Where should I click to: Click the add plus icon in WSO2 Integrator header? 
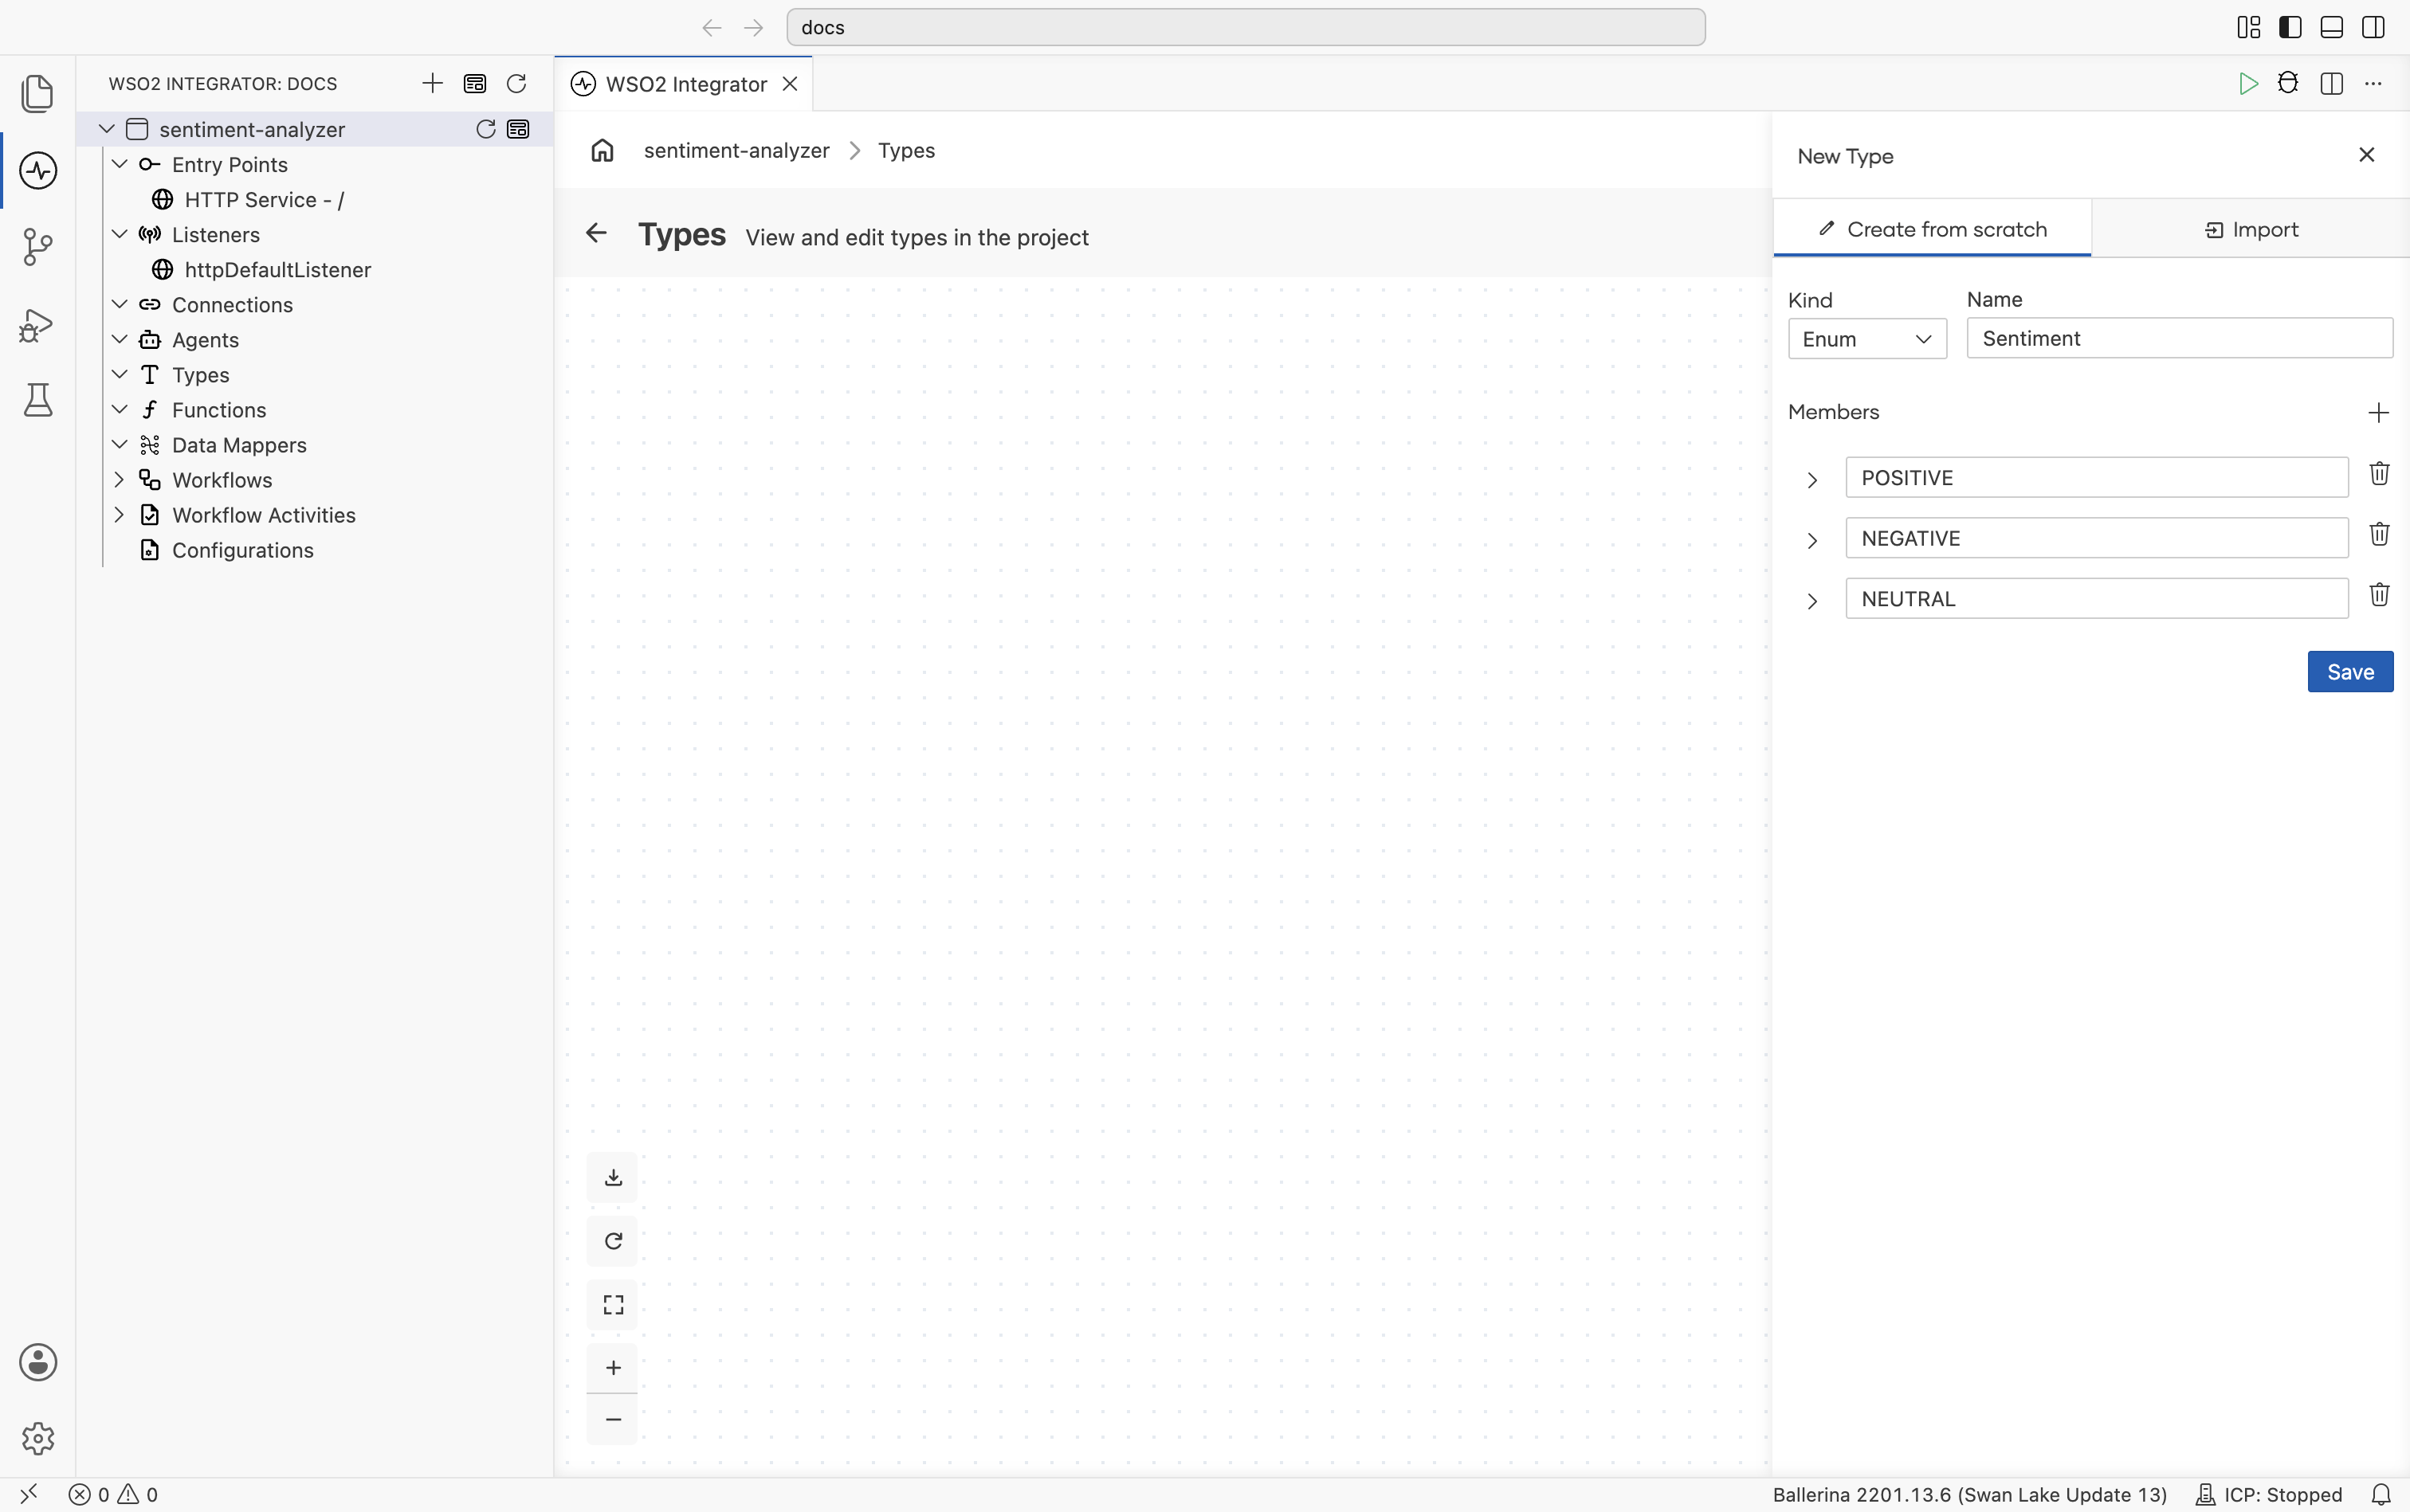tap(432, 83)
